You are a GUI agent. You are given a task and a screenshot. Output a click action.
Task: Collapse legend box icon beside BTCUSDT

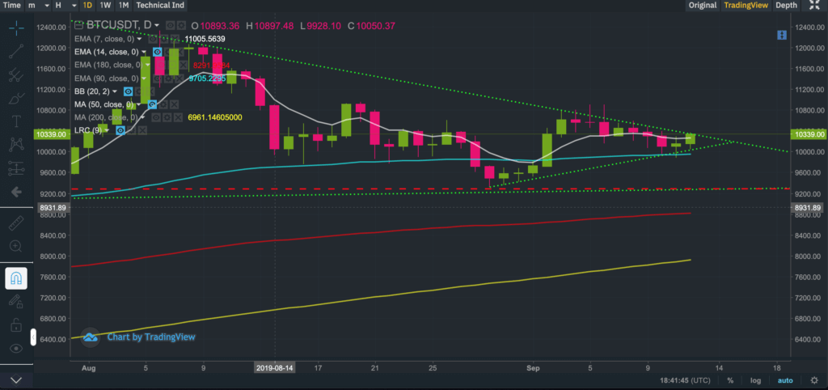click(78, 25)
